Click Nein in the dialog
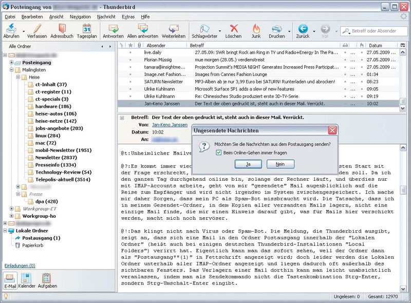Image resolution: width=411 pixels, height=303 pixels. click(280, 164)
